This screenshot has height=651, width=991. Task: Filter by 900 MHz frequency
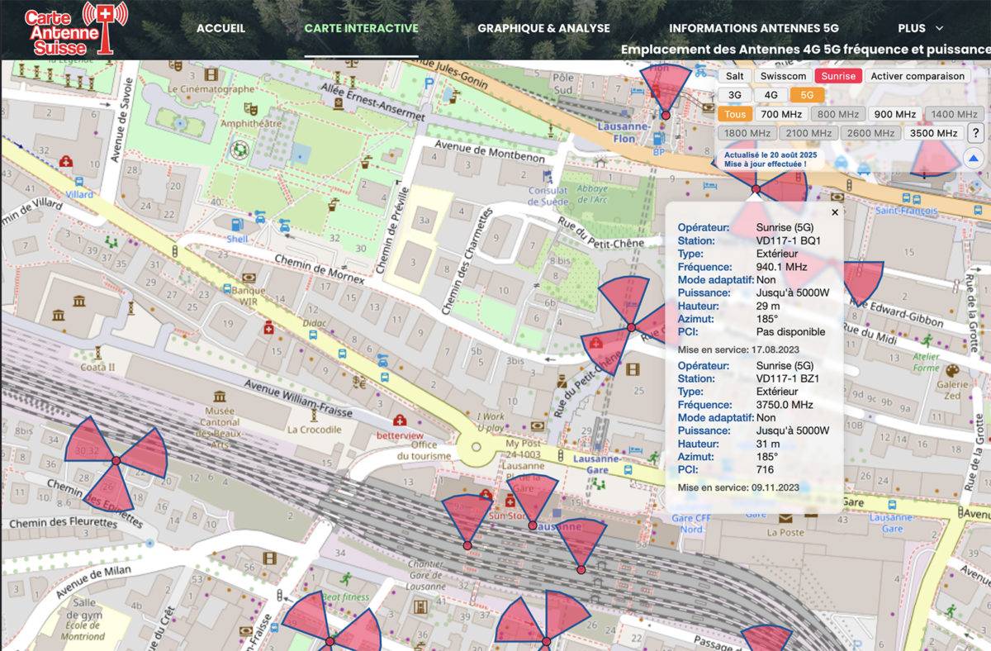coord(895,114)
